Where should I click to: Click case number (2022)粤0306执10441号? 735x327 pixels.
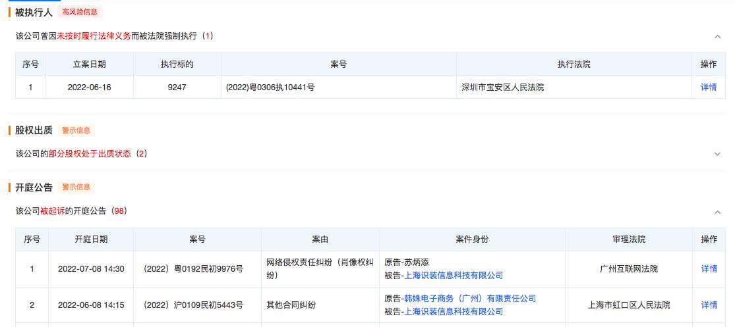click(270, 87)
